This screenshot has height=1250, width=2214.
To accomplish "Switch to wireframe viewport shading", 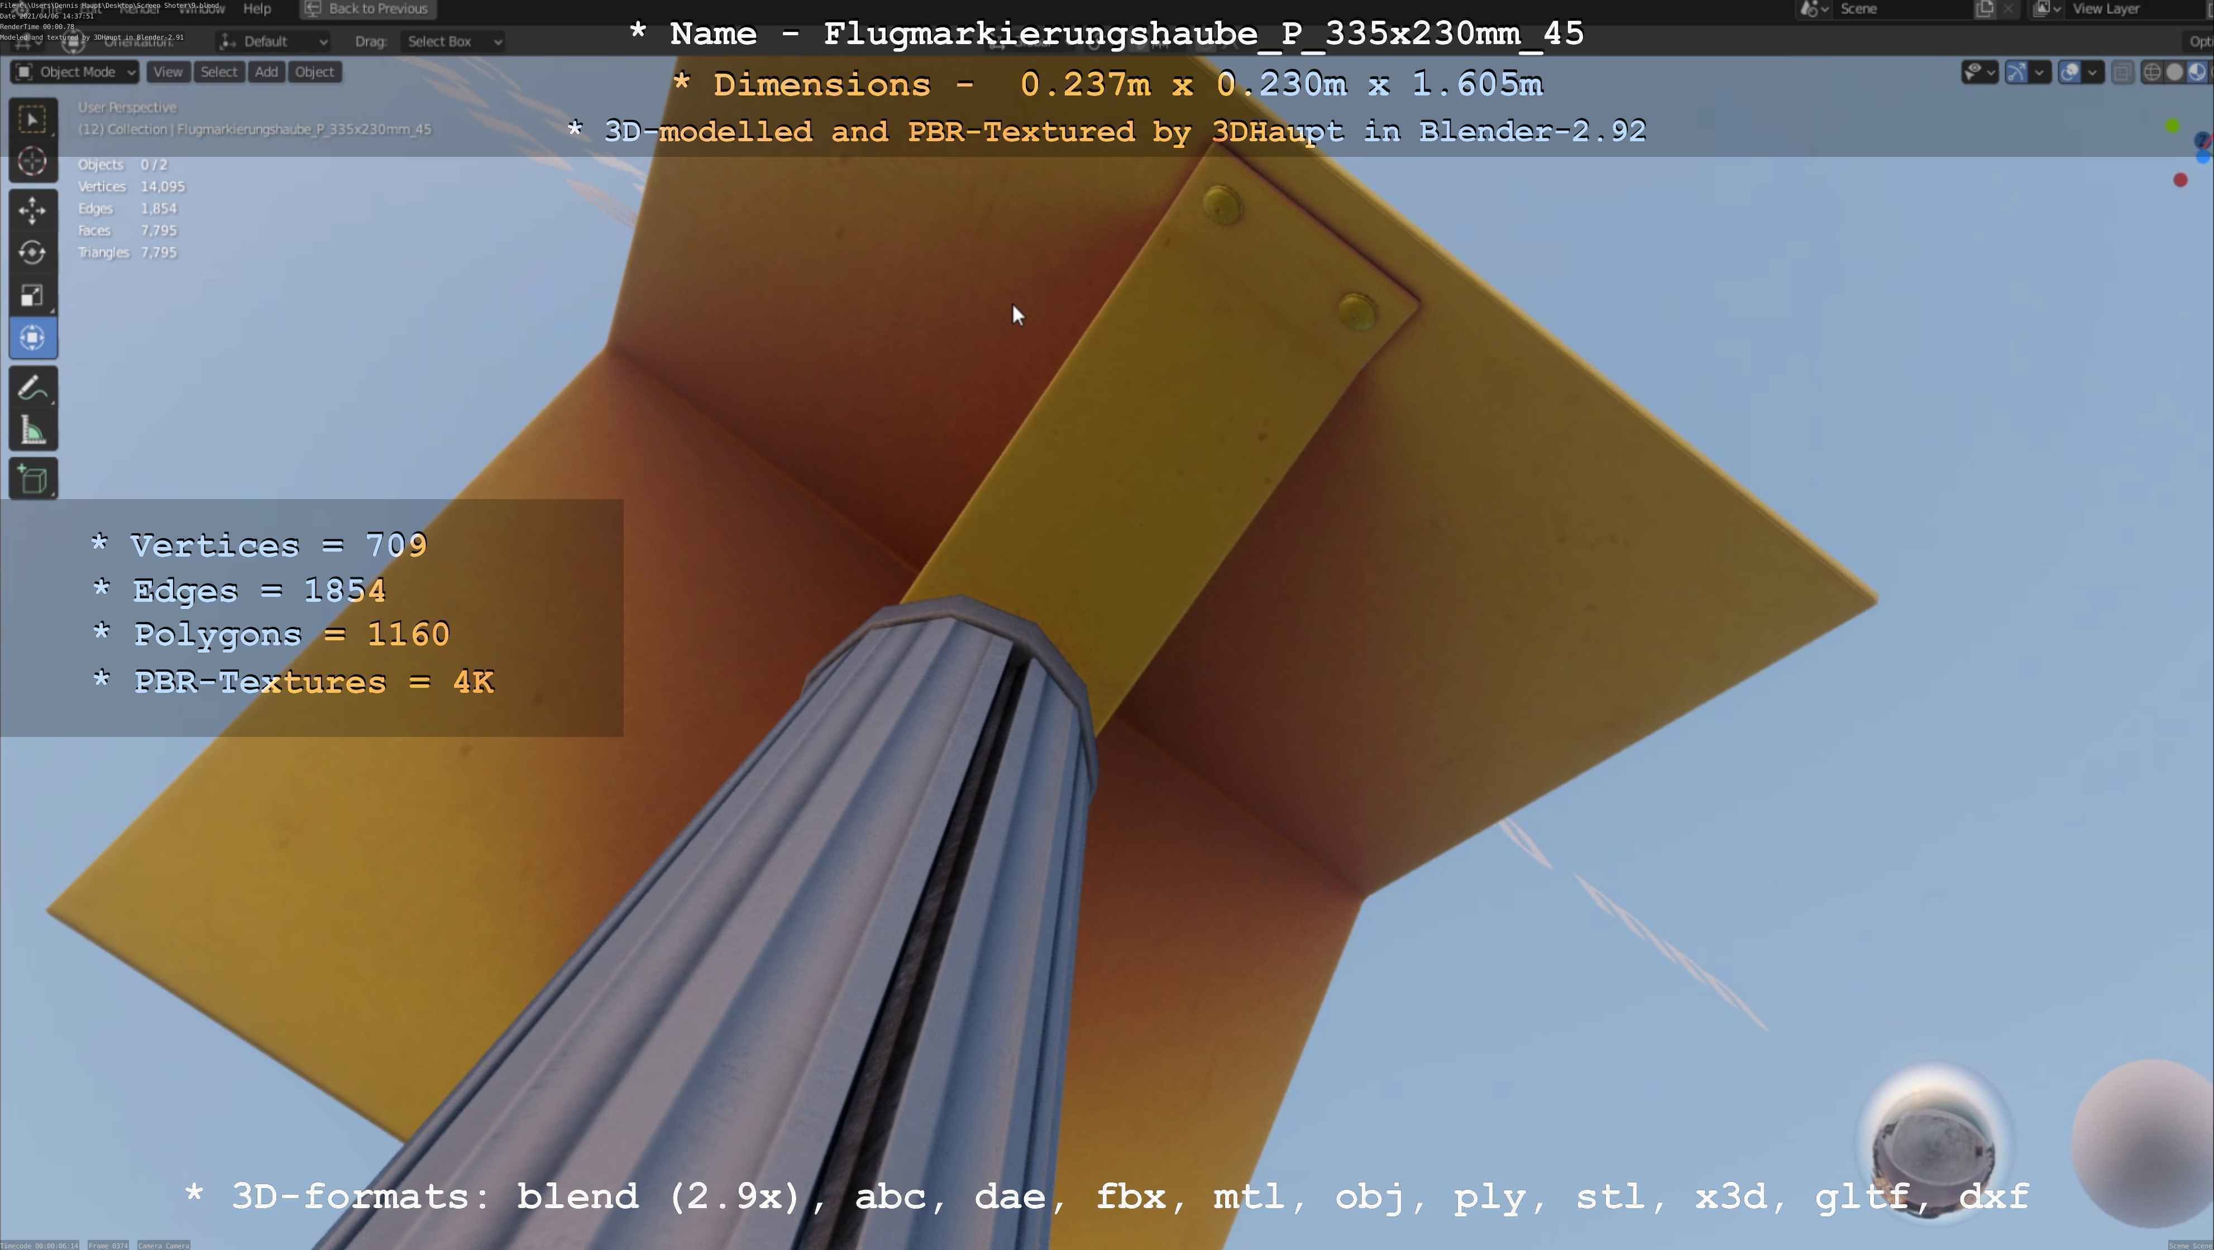I will tap(2151, 72).
